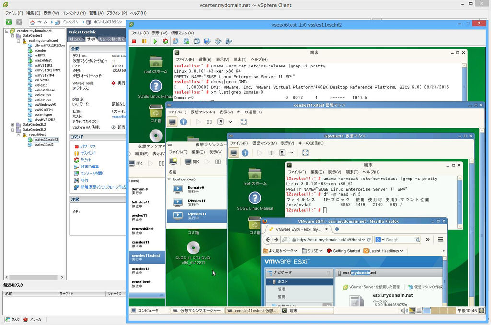
Task: Toggle console view in l2pvsles11 VM window
Action: click(x=234, y=153)
